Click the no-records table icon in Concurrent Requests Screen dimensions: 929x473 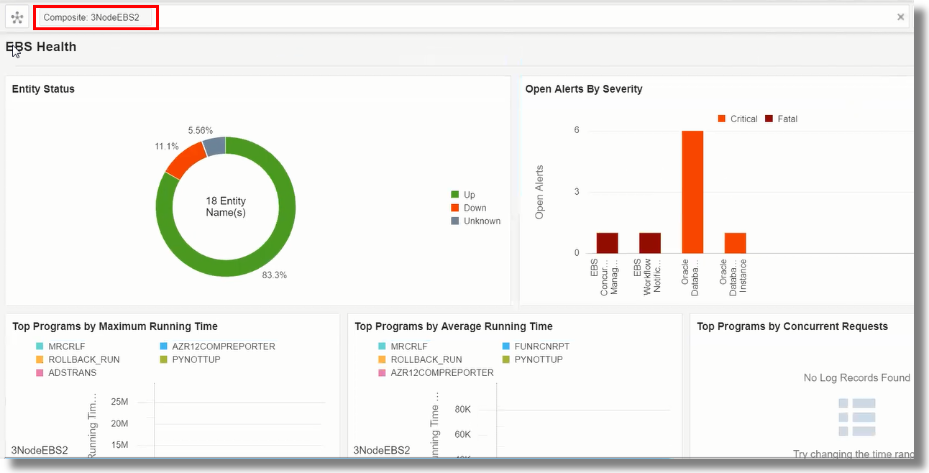(x=857, y=417)
